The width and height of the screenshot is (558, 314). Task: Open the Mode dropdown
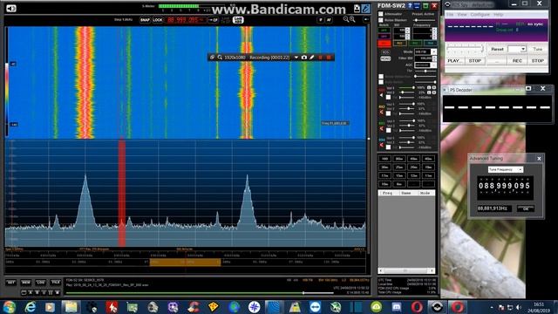[433, 52]
